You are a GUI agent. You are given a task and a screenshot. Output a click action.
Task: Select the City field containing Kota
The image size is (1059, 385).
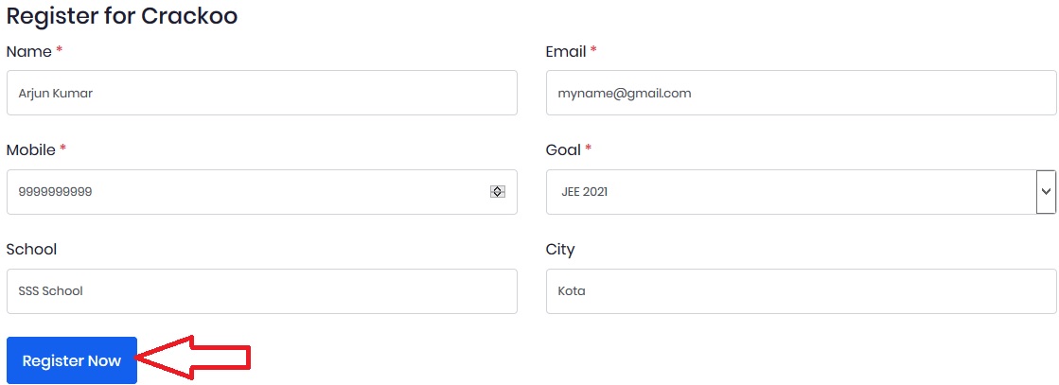tap(801, 291)
